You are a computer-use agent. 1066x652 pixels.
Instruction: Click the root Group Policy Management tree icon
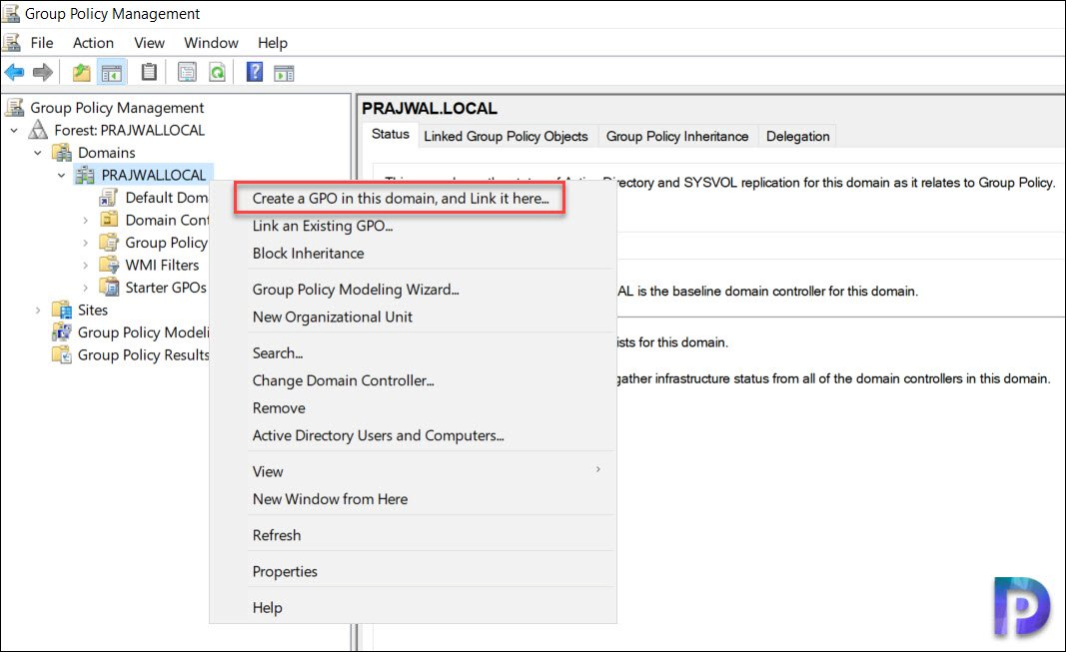(14, 107)
